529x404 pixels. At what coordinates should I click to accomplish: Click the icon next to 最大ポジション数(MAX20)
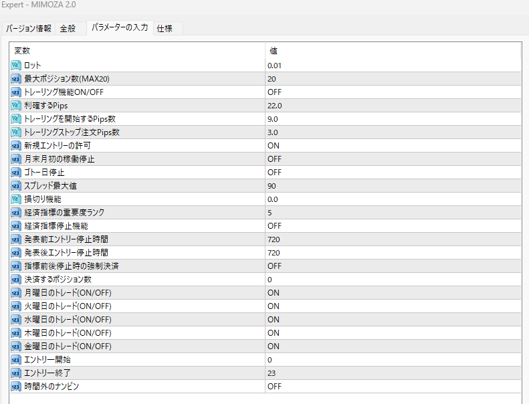pos(17,78)
